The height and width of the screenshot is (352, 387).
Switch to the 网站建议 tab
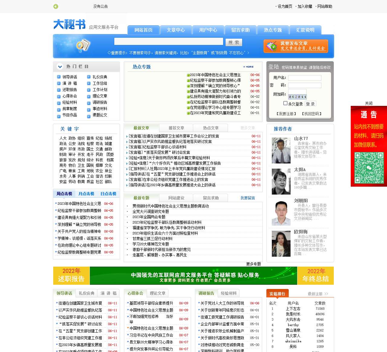tap(176, 198)
